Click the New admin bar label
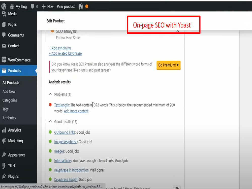Screen dimensions: 252x189 (x=50, y=7)
